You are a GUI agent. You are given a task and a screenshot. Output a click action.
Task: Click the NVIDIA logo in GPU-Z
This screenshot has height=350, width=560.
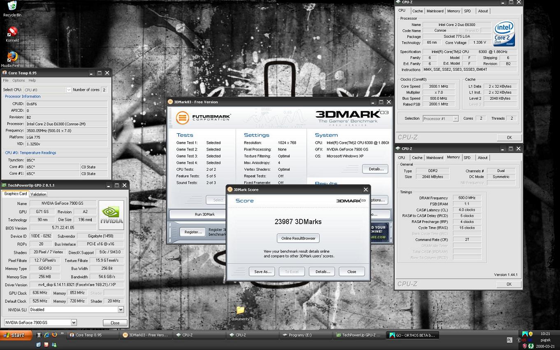tap(111, 215)
